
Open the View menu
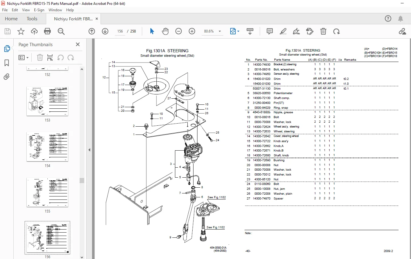(x=26, y=10)
